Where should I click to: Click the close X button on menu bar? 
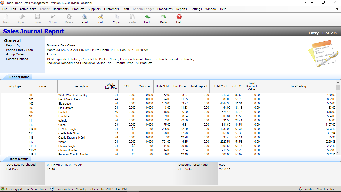(x=337, y=9)
